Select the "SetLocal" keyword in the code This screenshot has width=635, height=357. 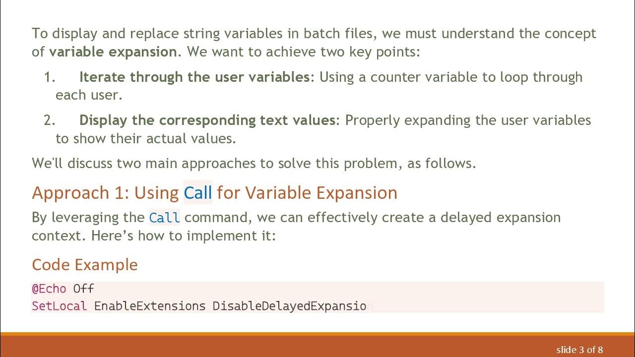click(x=59, y=306)
